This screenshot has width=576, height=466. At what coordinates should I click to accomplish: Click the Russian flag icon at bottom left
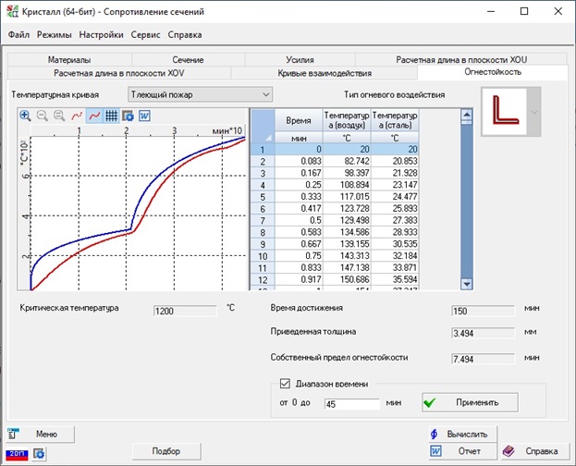(16, 453)
